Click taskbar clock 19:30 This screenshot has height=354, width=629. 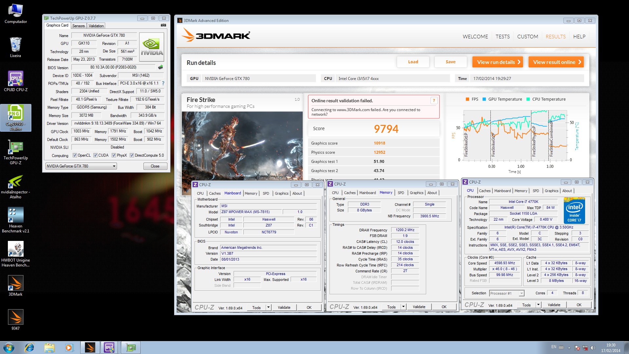(x=611, y=345)
